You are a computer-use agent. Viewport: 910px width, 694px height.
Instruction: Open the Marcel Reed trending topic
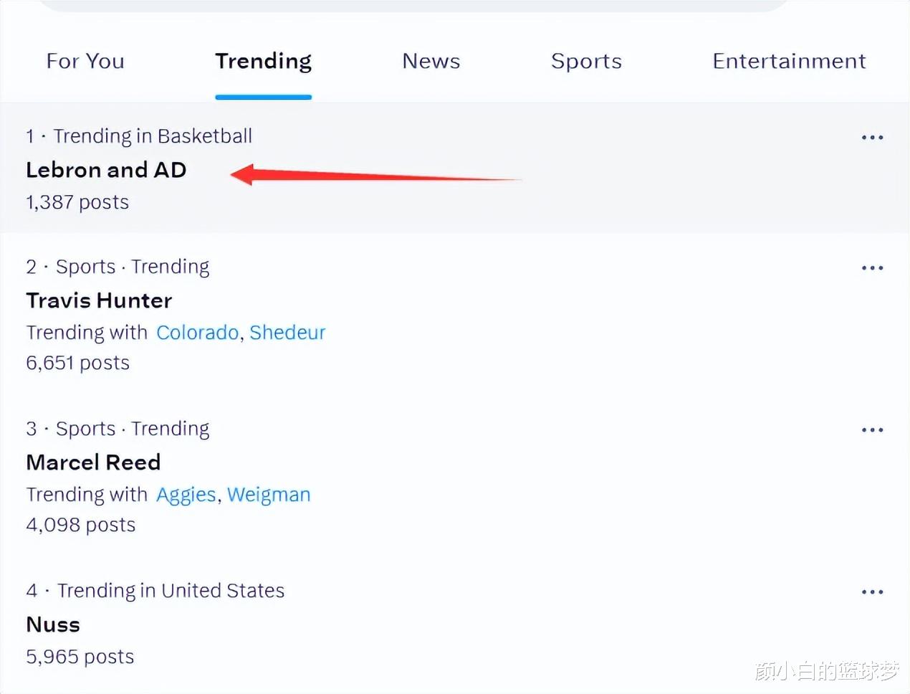(93, 462)
